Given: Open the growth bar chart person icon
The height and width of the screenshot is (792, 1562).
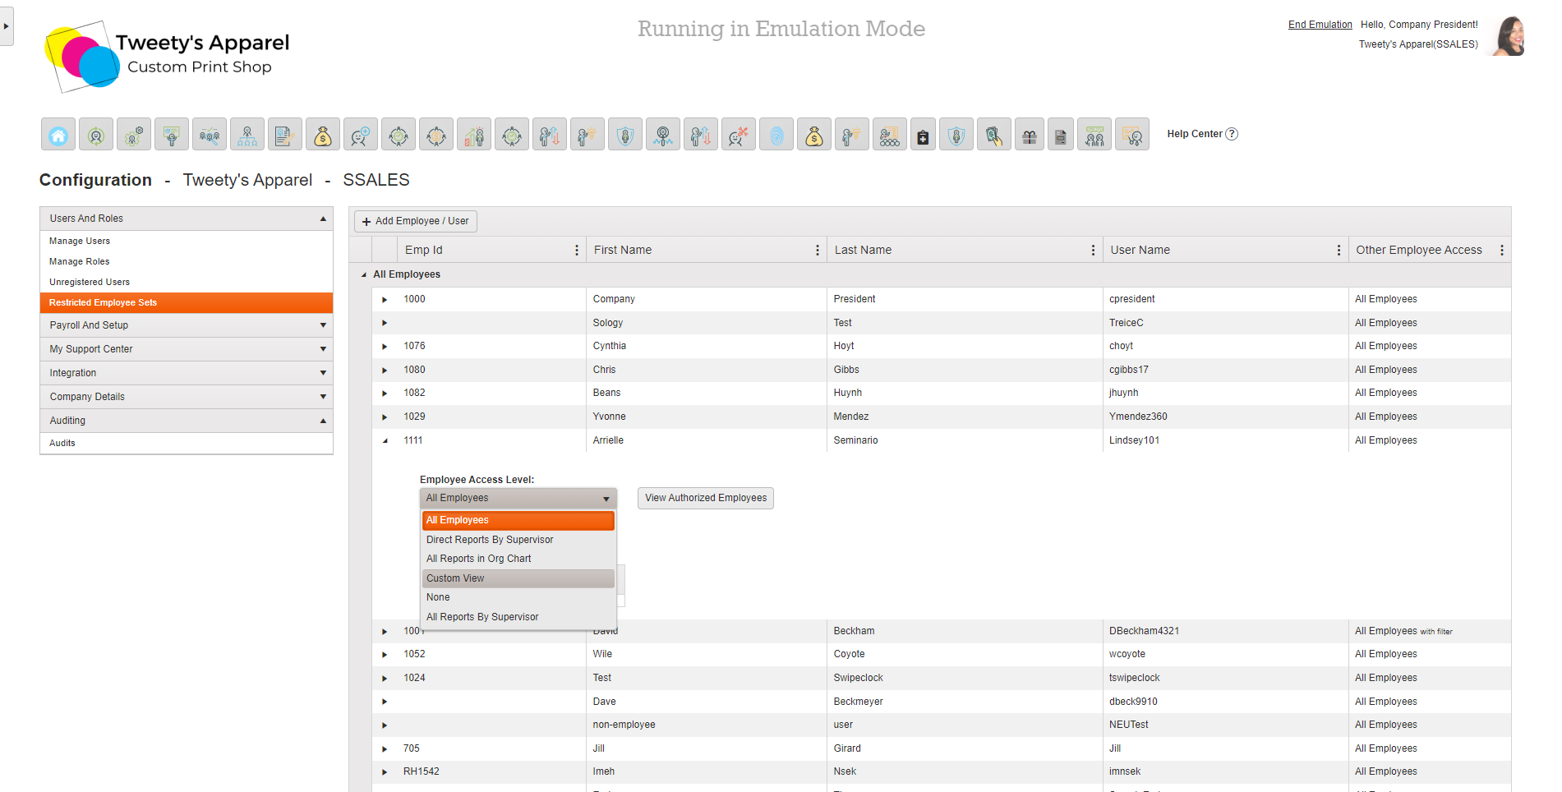Looking at the screenshot, I should click(474, 135).
